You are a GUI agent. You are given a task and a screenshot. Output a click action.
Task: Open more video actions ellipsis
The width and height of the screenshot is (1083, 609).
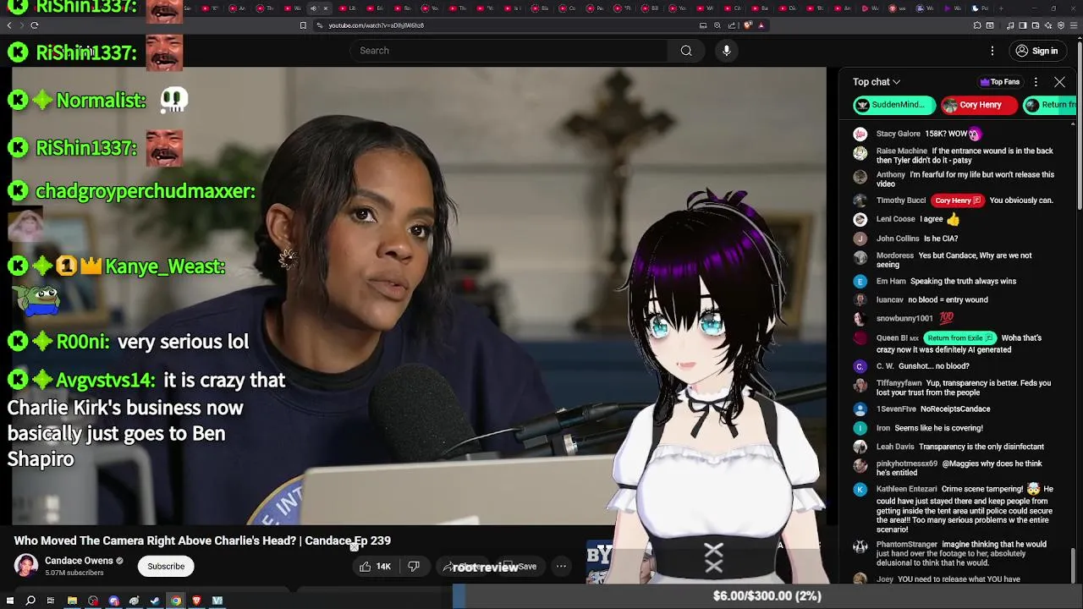[x=561, y=567]
